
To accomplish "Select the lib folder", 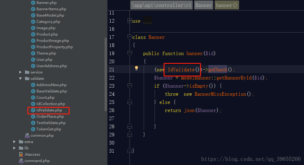I will pyautogui.click(x=27, y=148).
